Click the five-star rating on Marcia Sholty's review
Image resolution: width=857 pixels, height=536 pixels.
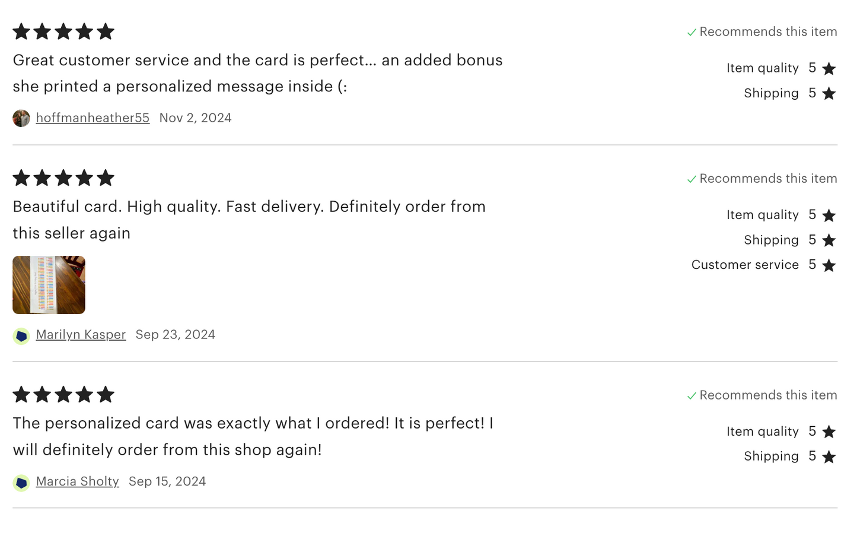[63, 395]
